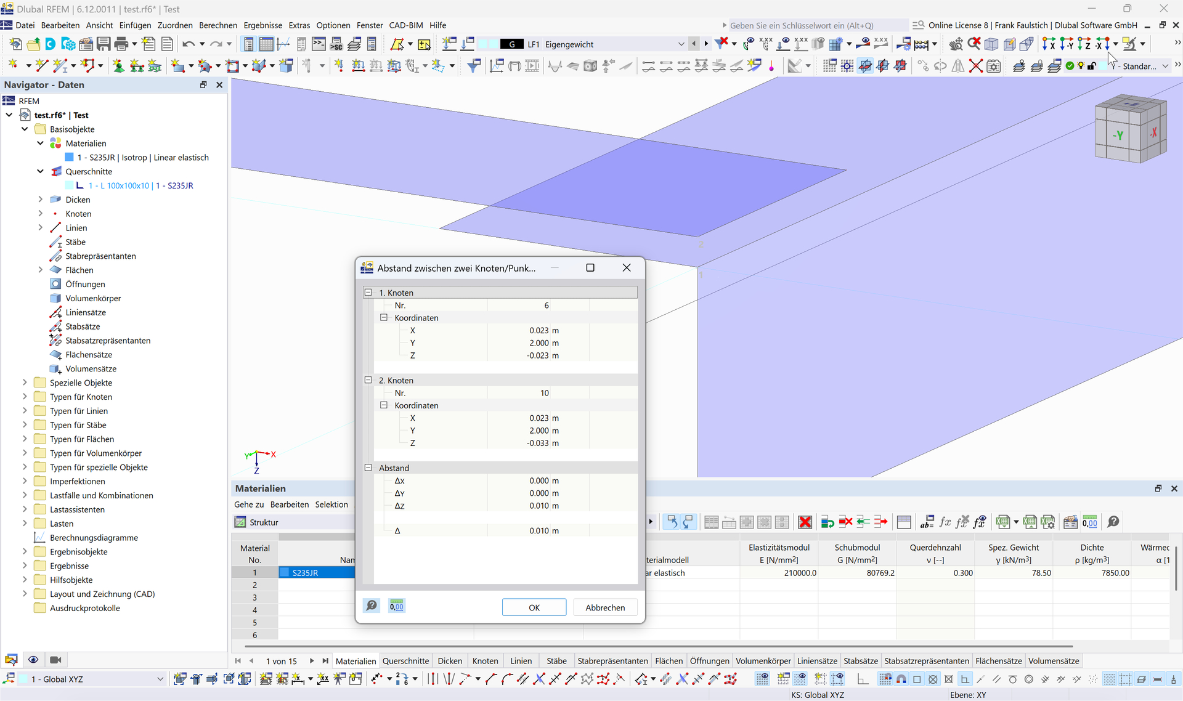Toggle the Navigator panel button in toolbar
The width and height of the screenshot is (1183, 701).
248,44
